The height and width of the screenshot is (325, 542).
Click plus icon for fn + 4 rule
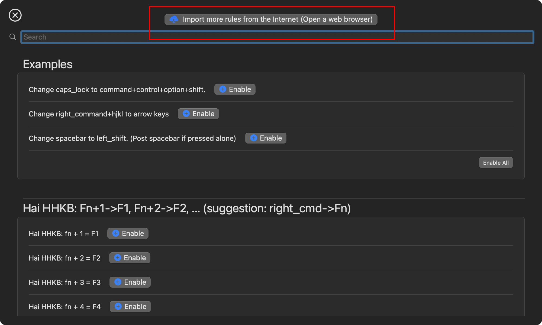click(118, 307)
